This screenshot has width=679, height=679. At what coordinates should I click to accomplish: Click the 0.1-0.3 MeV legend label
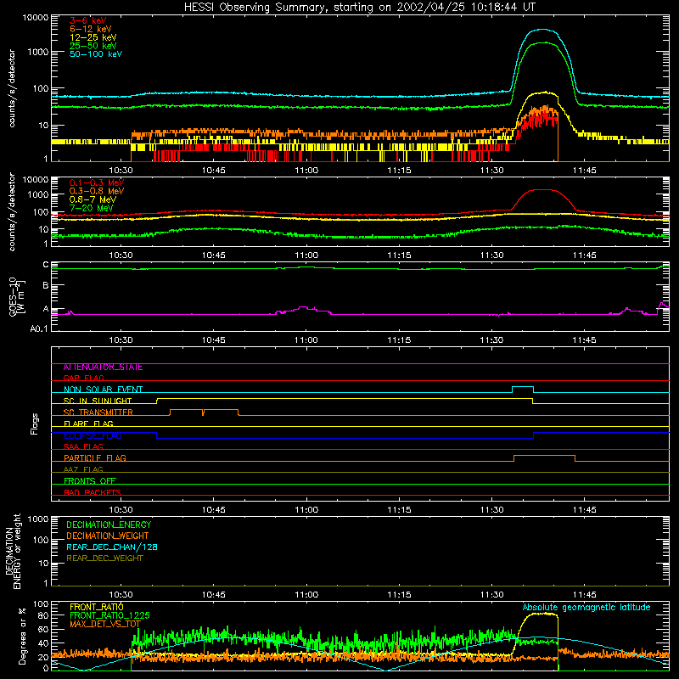click(97, 182)
